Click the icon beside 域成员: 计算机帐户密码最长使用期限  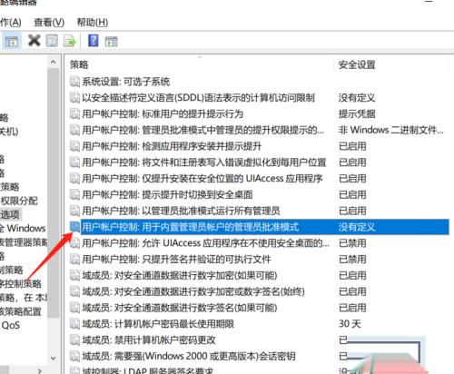(74, 324)
